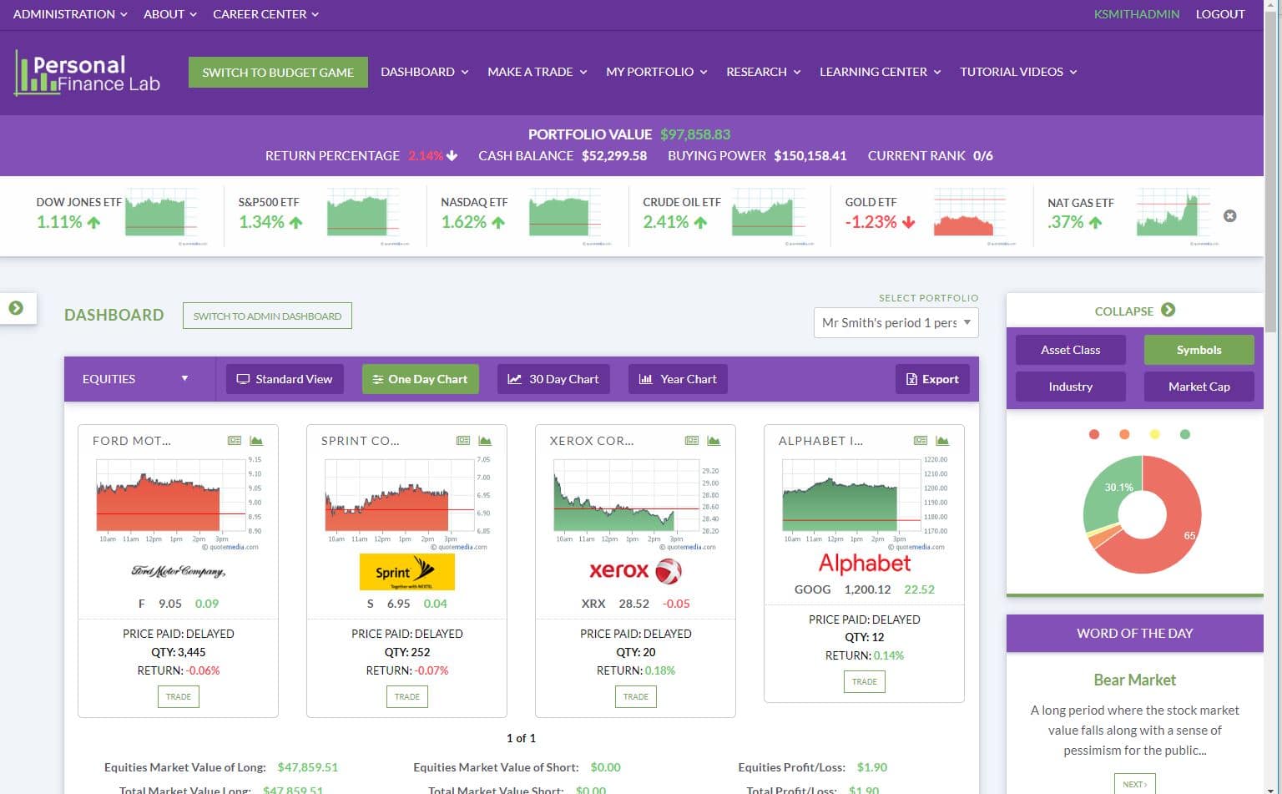Expand the My Portfolio menu
The width and height of the screenshot is (1282, 794).
(657, 72)
